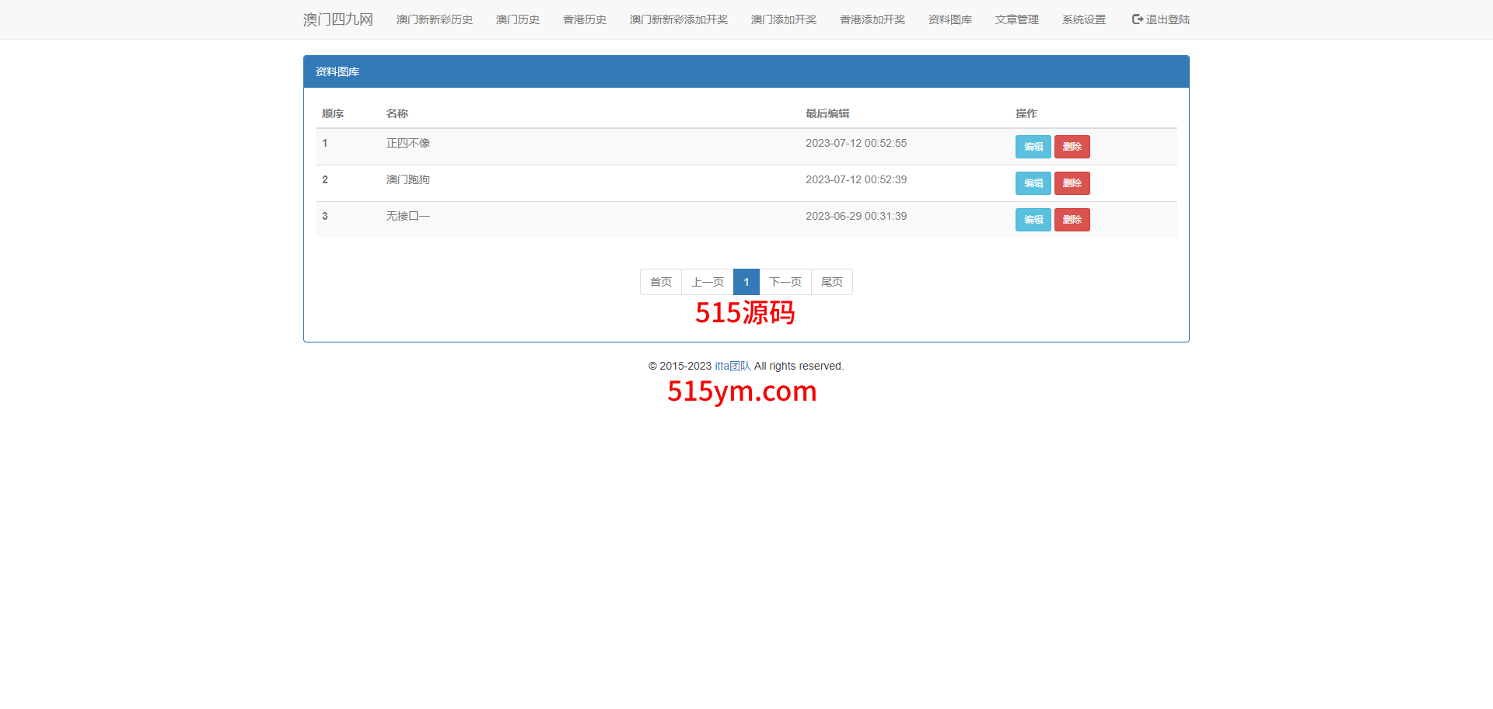Open the itta团队 footer link
The image size is (1493, 709).
[733, 366]
